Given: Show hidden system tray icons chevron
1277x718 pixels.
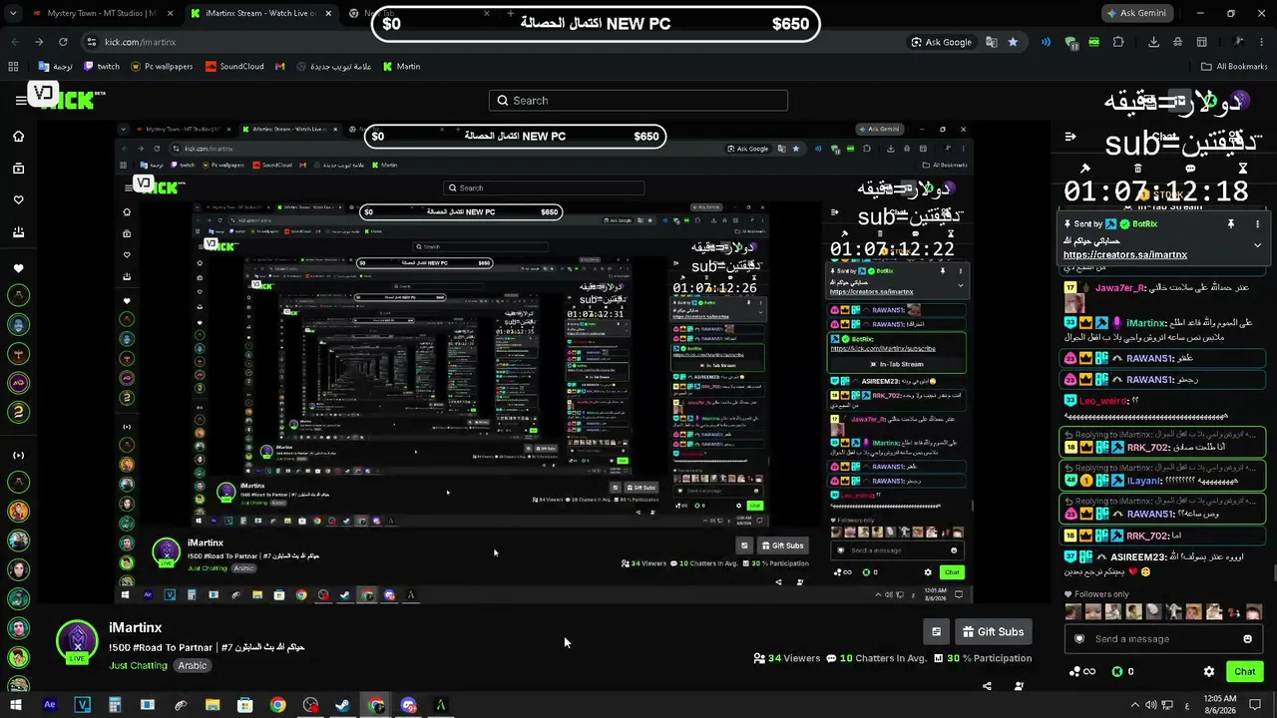Looking at the screenshot, I should (x=1135, y=705).
